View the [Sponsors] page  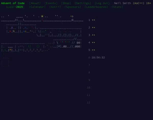73,7
